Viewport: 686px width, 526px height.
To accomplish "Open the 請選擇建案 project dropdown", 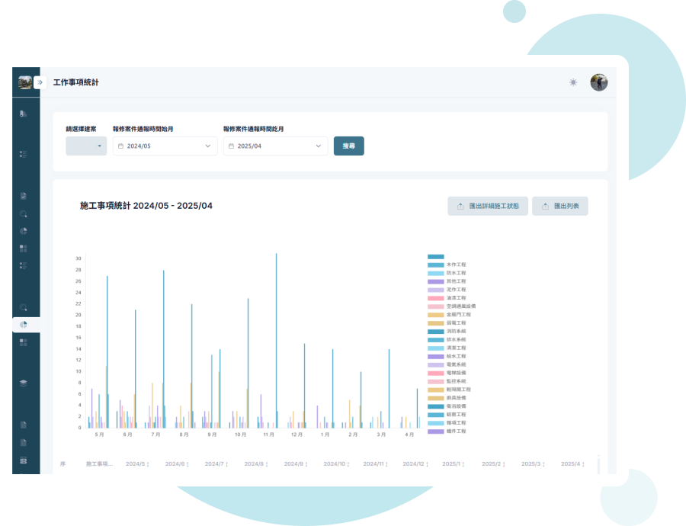I will pos(86,146).
